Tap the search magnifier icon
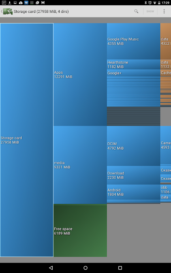The width and height of the screenshot is (171, 273). coord(136,11)
